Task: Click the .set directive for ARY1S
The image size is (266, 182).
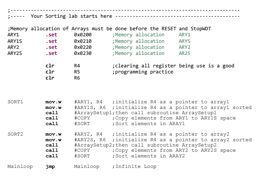Action: 51,41
